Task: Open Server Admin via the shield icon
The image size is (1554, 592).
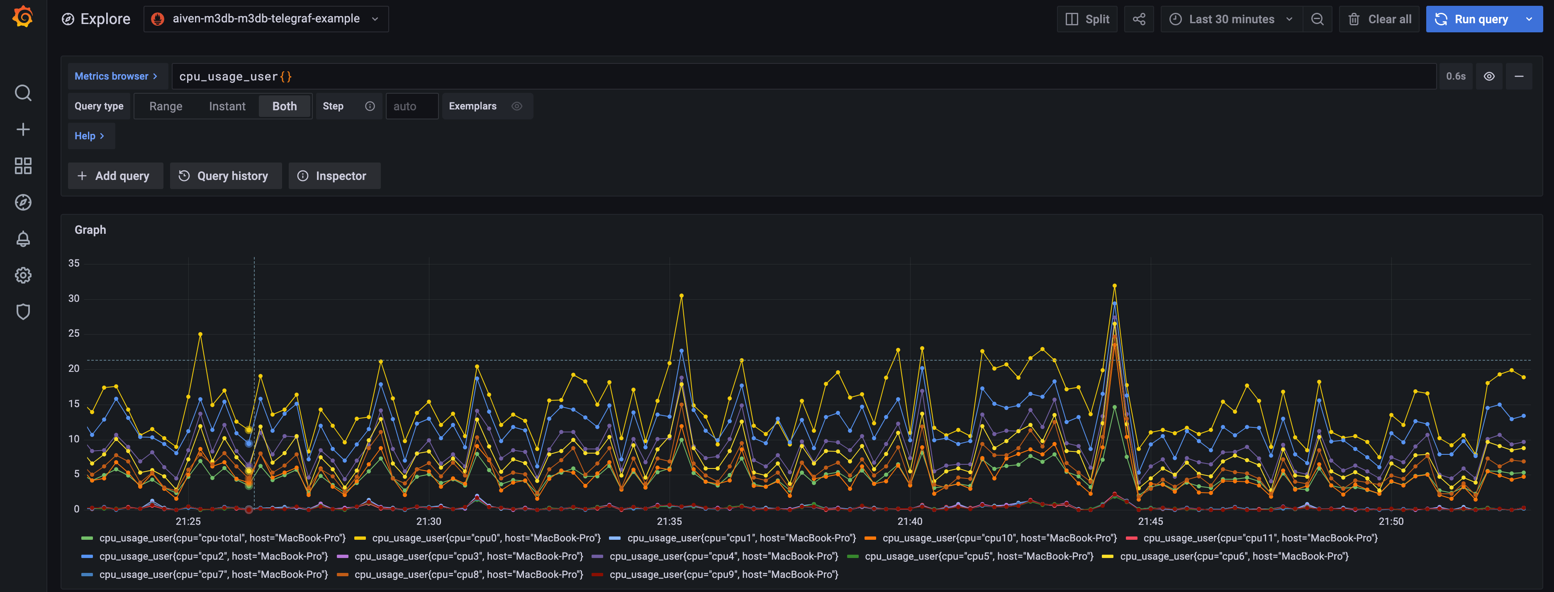Action: tap(23, 312)
